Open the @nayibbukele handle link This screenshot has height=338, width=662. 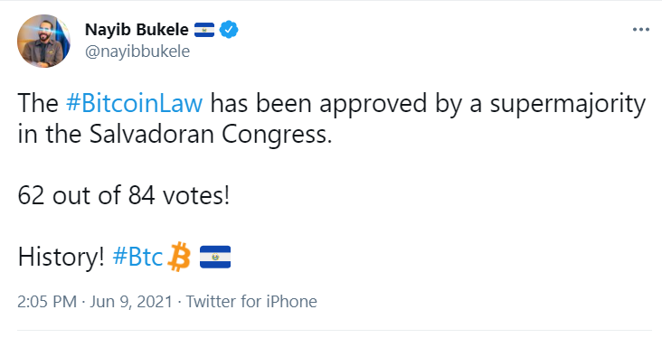(x=137, y=52)
